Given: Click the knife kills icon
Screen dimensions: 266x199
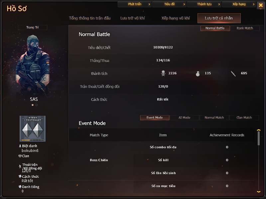Looking at the screenshot, I should [x=233, y=74].
